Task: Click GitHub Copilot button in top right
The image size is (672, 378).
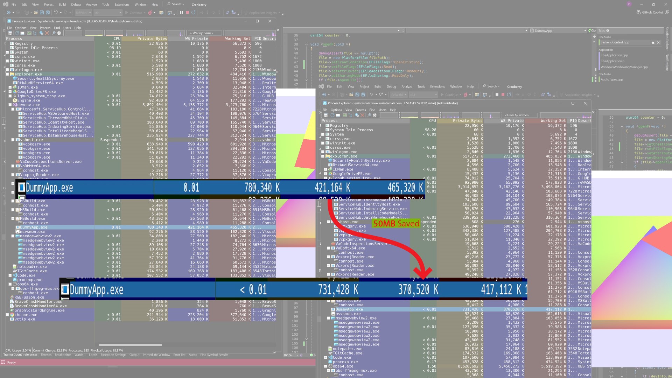Action: click(650, 12)
